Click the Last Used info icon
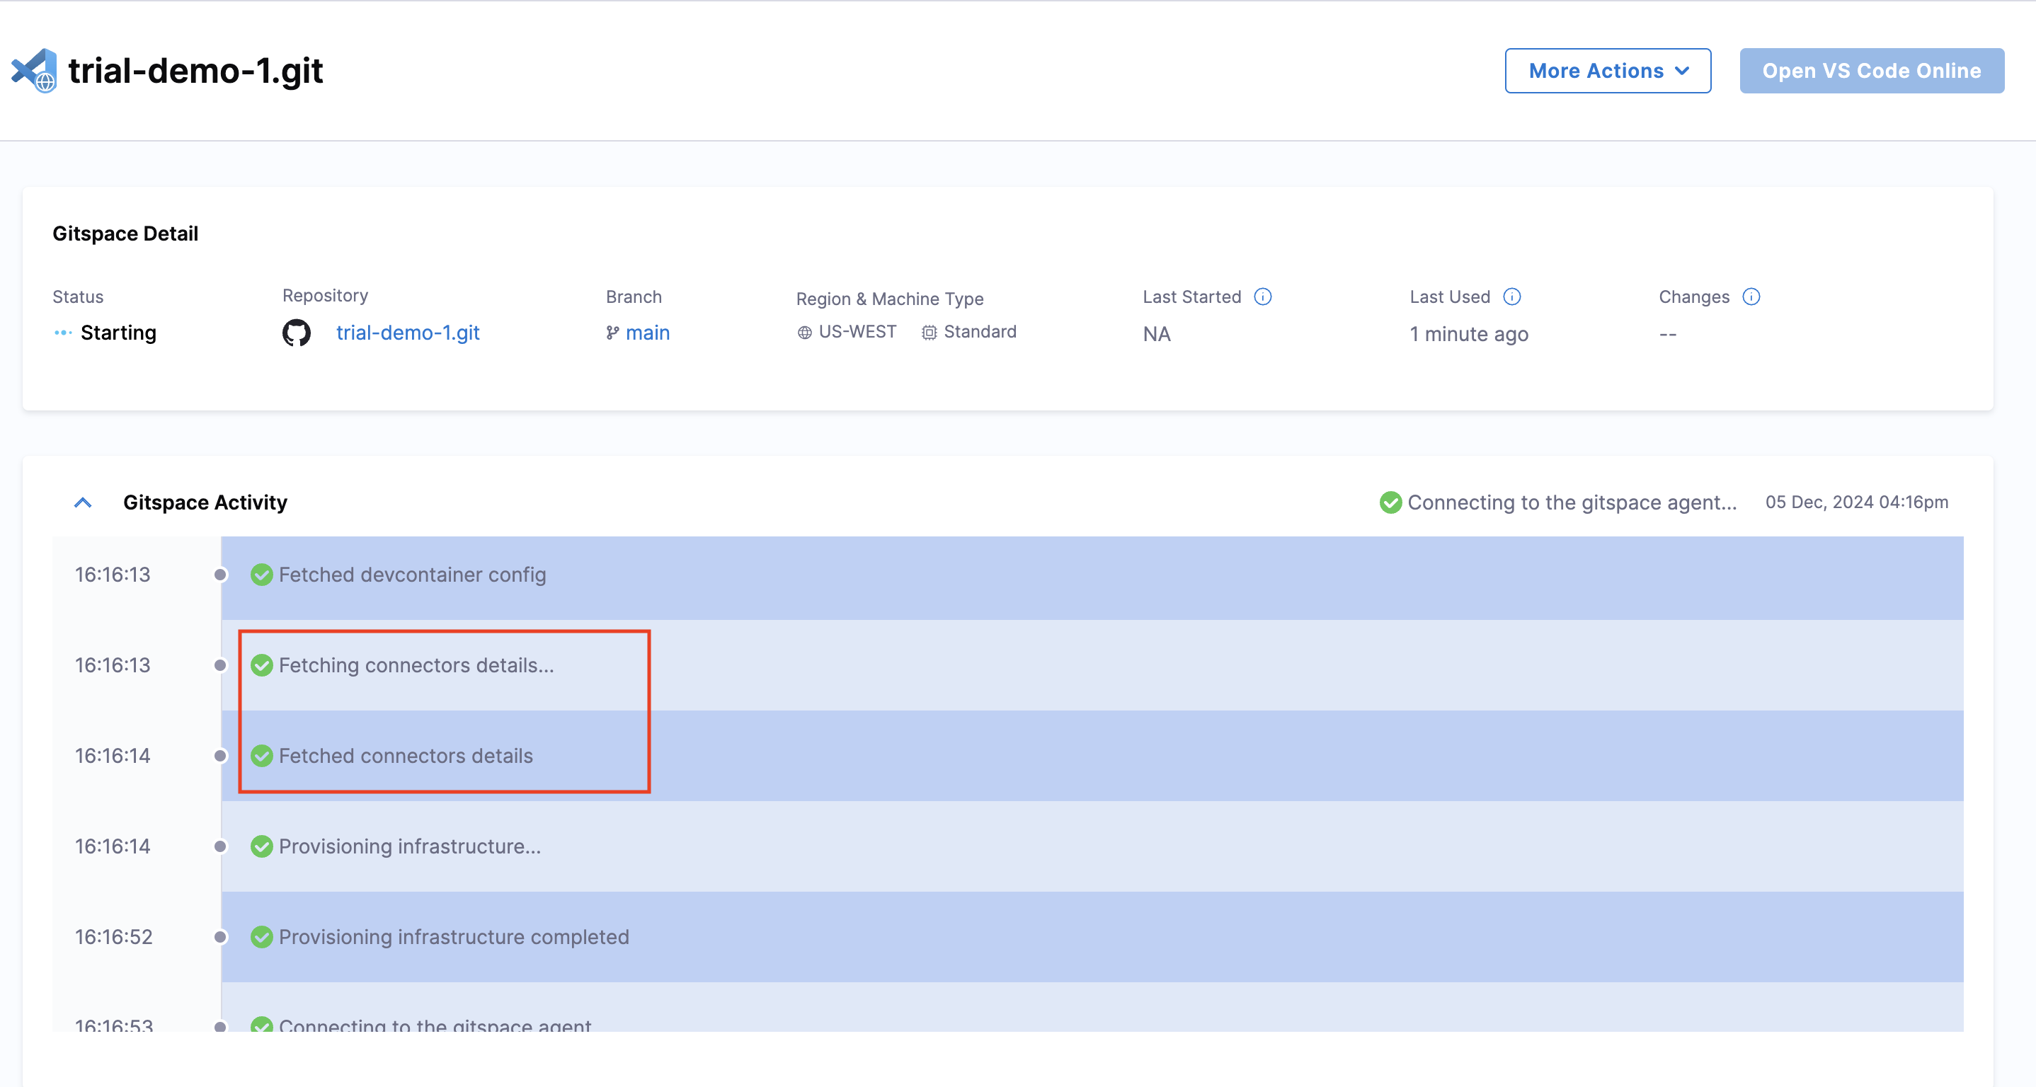Viewport: 2036px width, 1087px height. tap(1511, 297)
